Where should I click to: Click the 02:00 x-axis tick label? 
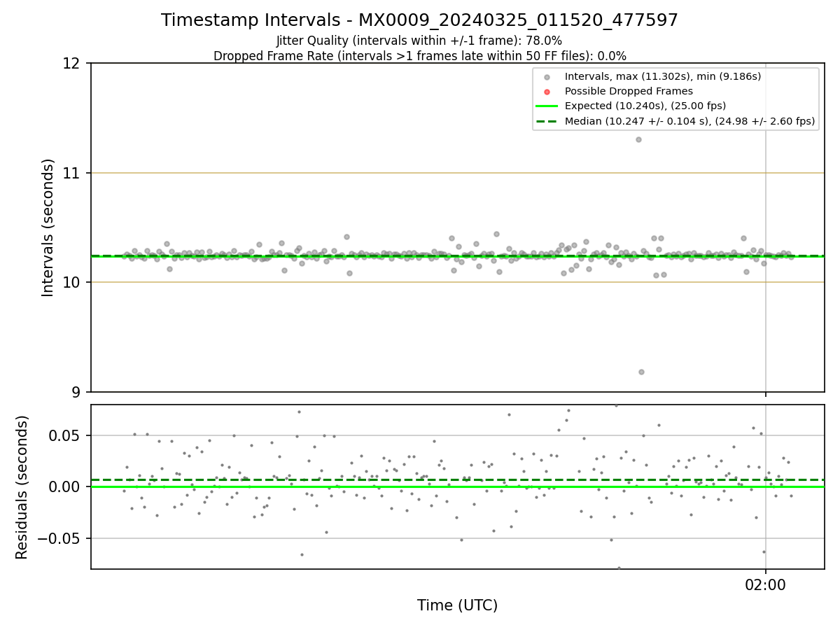click(x=766, y=584)
